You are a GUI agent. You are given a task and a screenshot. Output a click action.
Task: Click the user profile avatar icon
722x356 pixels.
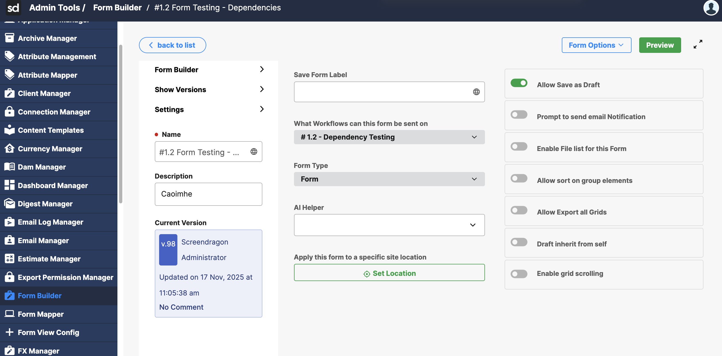(x=711, y=8)
